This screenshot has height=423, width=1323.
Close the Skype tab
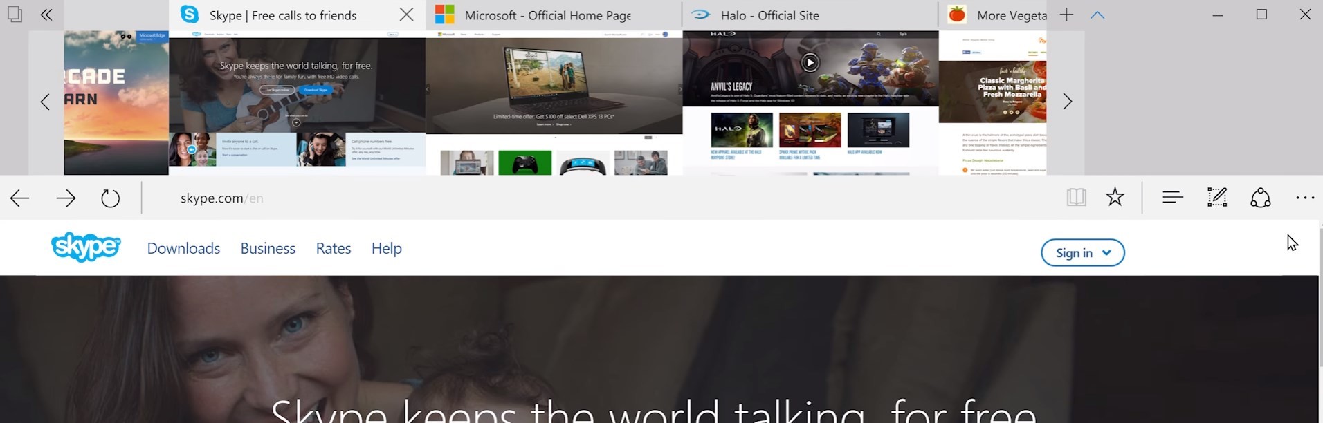[x=407, y=15]
